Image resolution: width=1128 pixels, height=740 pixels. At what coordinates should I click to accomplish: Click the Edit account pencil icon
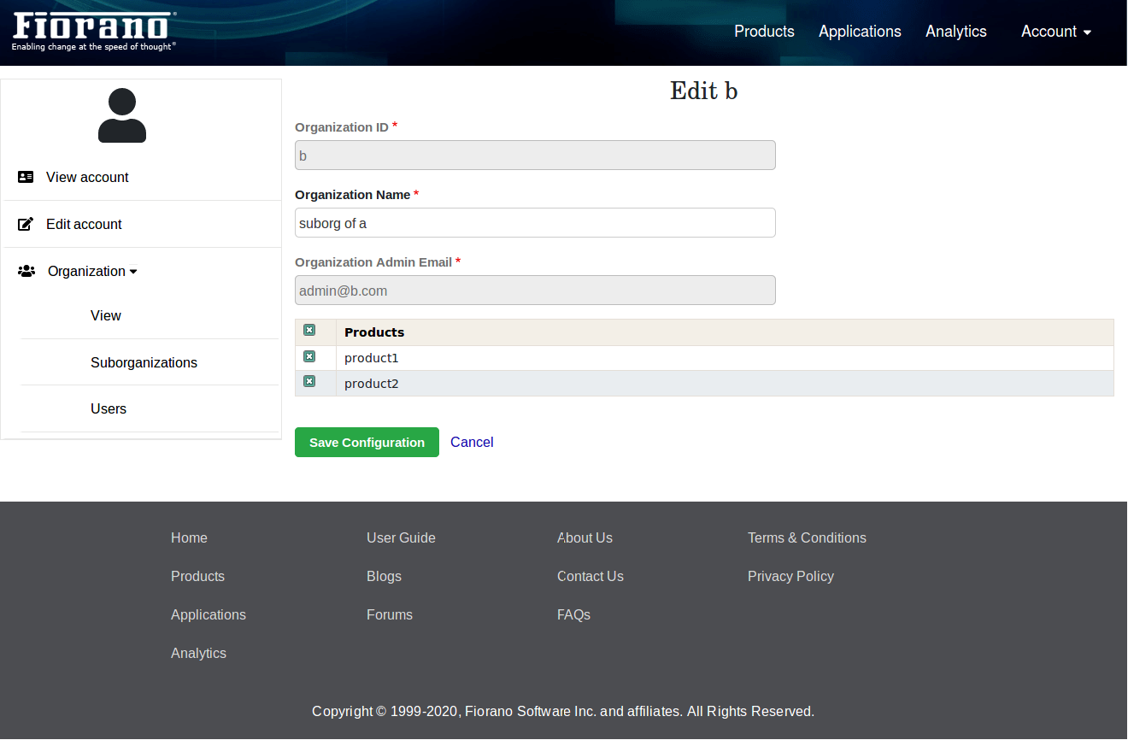point(26,224)
